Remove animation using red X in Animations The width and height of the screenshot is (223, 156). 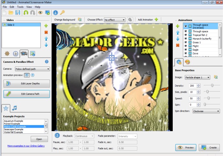(178, 45)
